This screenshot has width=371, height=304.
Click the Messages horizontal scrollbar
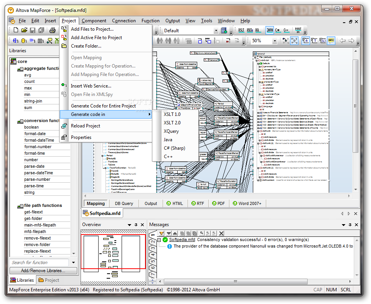(x=236, y=281)
